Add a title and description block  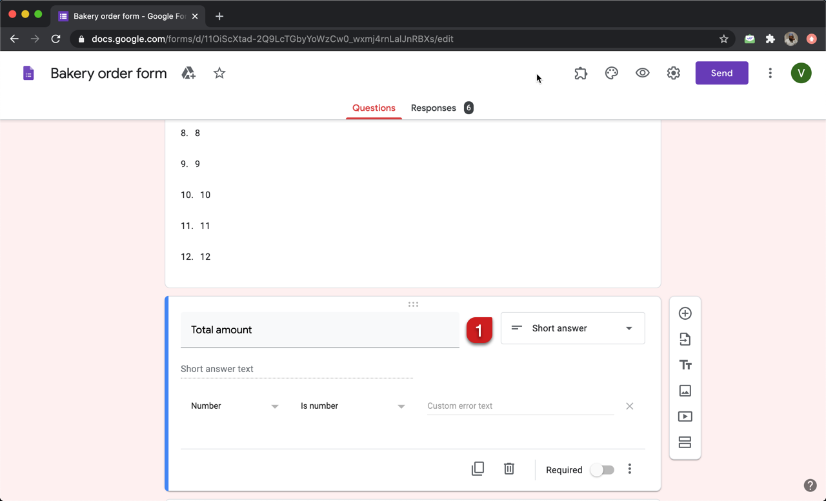[x=685, y=365]
